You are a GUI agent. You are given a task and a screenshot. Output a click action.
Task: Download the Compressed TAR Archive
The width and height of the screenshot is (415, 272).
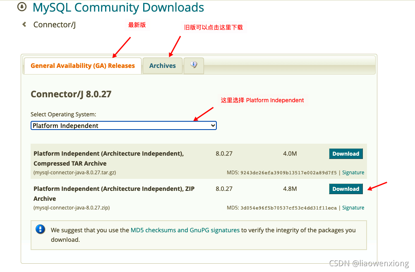[345, 154]
